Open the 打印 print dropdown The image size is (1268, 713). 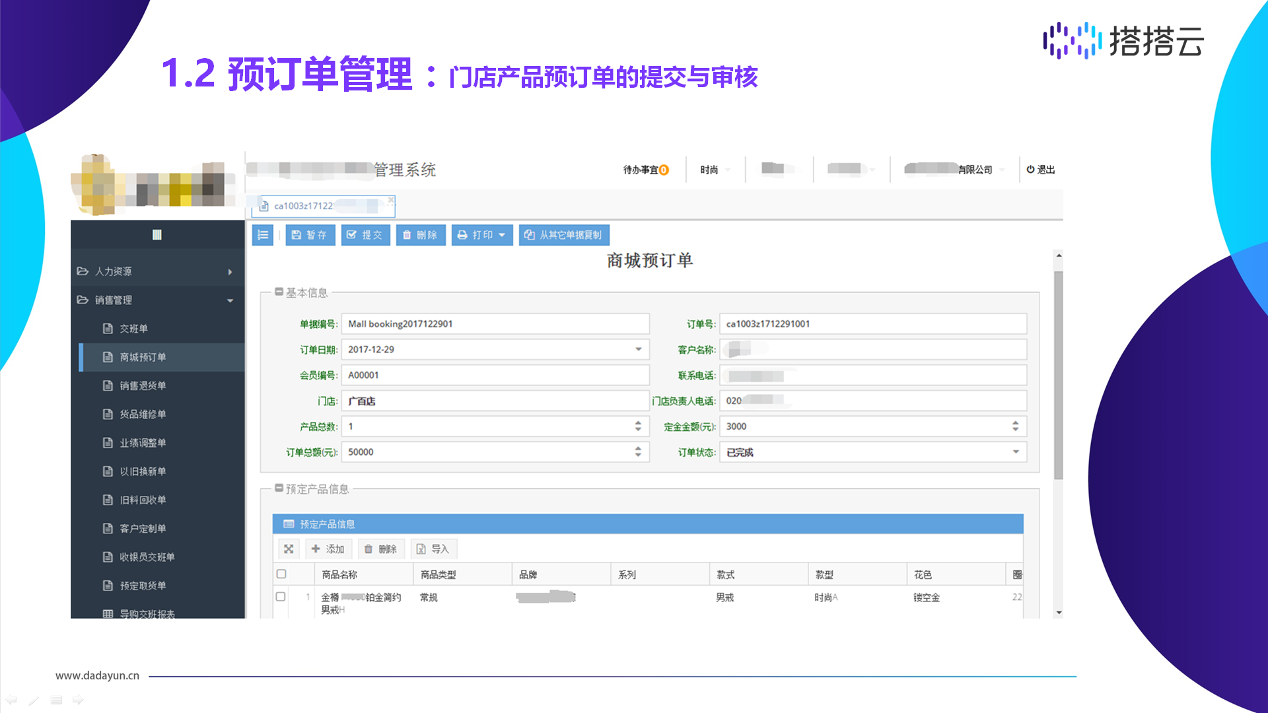pyautogui.click(x=481, y=235)
